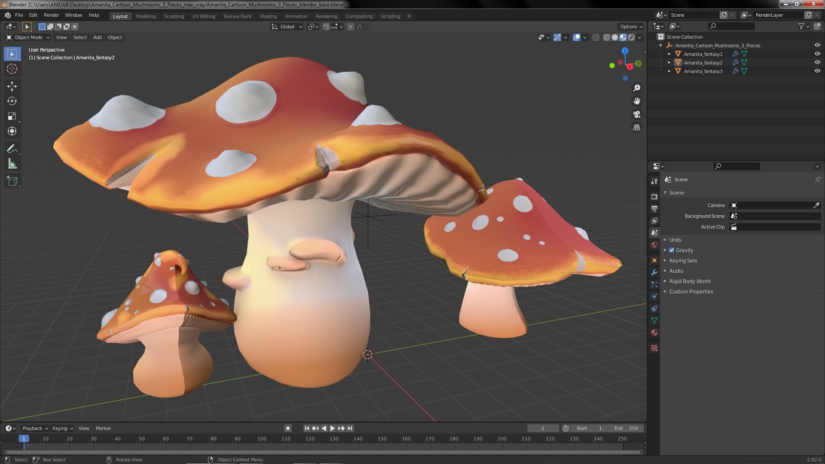Toggle X-ray display

click(x=596, y=37)
